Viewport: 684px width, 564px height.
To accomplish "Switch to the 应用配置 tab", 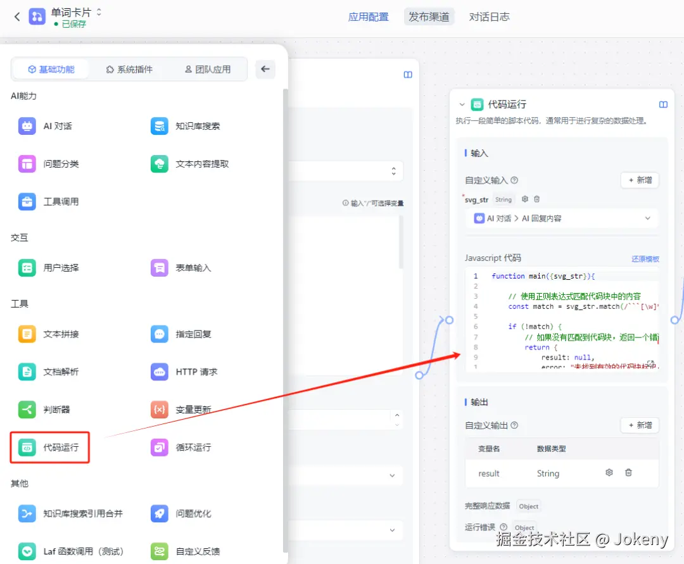I will tap(368, 17).
